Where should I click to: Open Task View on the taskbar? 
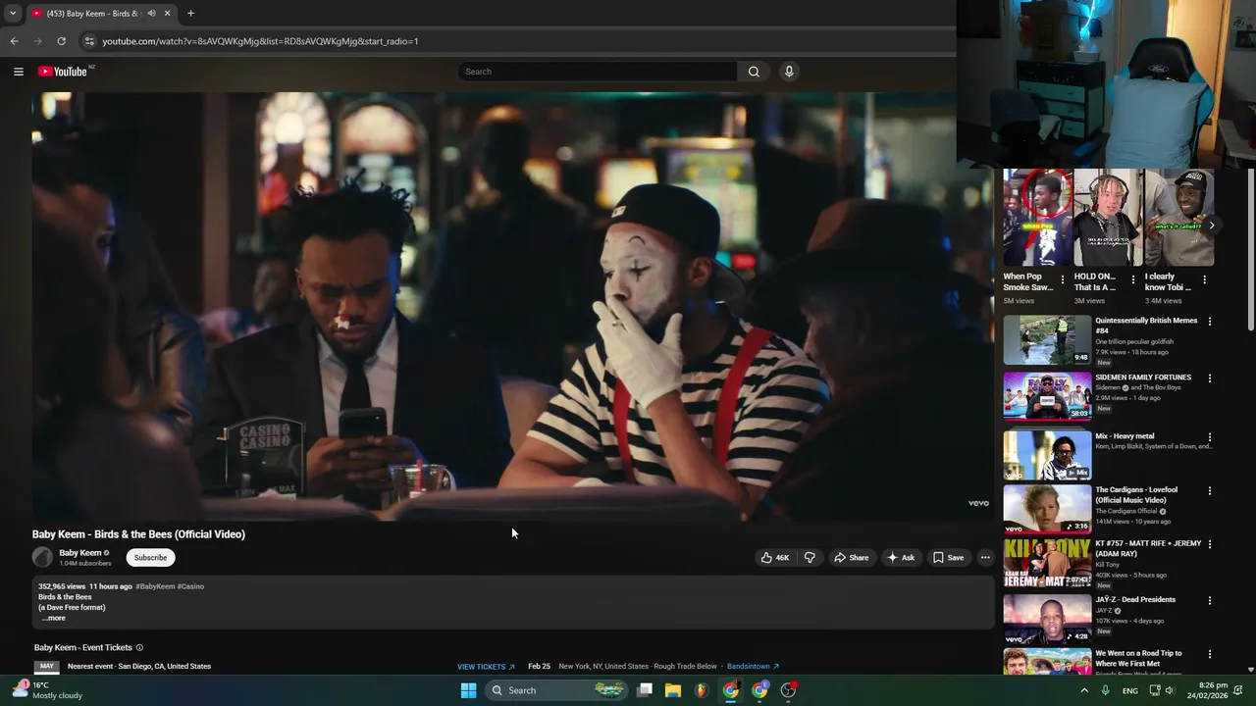click(x=645, y=690)
